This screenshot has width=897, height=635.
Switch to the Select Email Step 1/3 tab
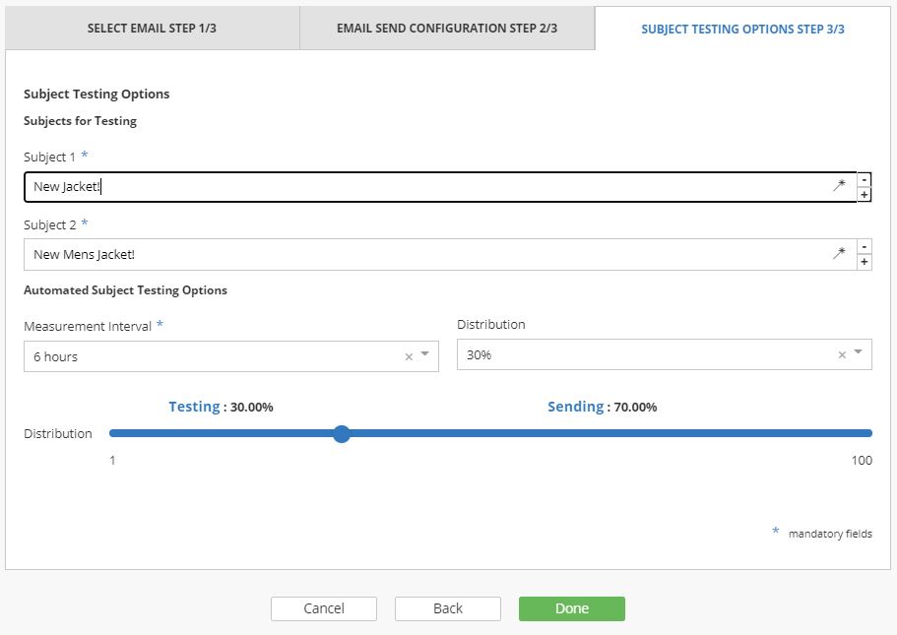point(152,28)
